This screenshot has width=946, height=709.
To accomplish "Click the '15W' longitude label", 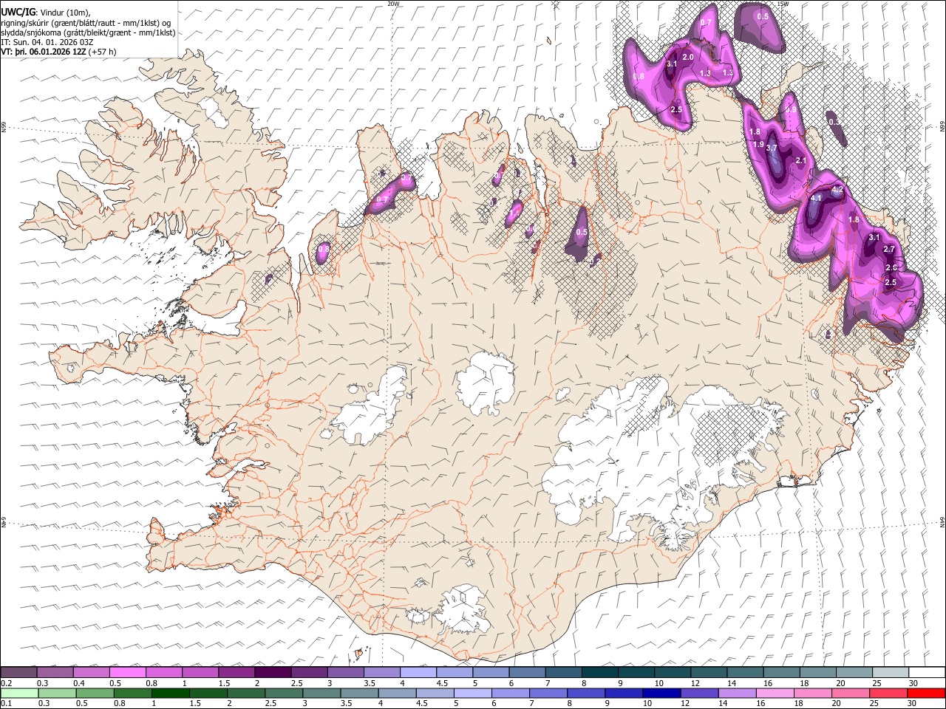I will [783, 4].
